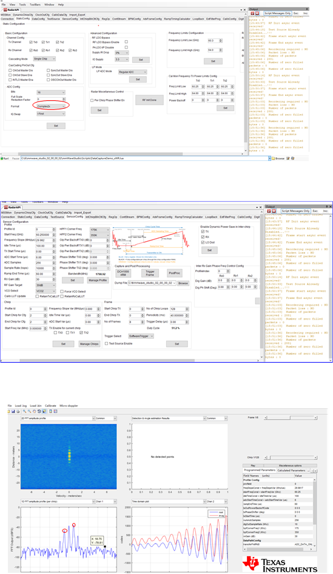Click the first red icon in top Output panel
Screen dimensions: 333x574
tap(252, 13)
